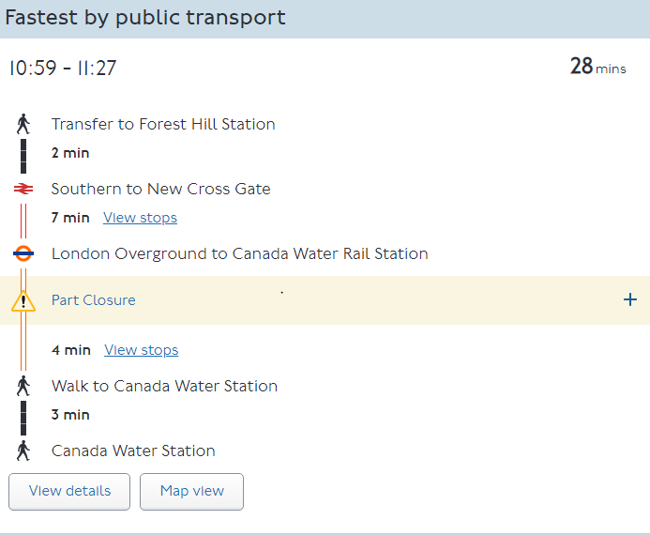This screenshot has height=535, width=650.
Task: Click the Transfer to Forest Hill Station step
Action: [163, 124]
